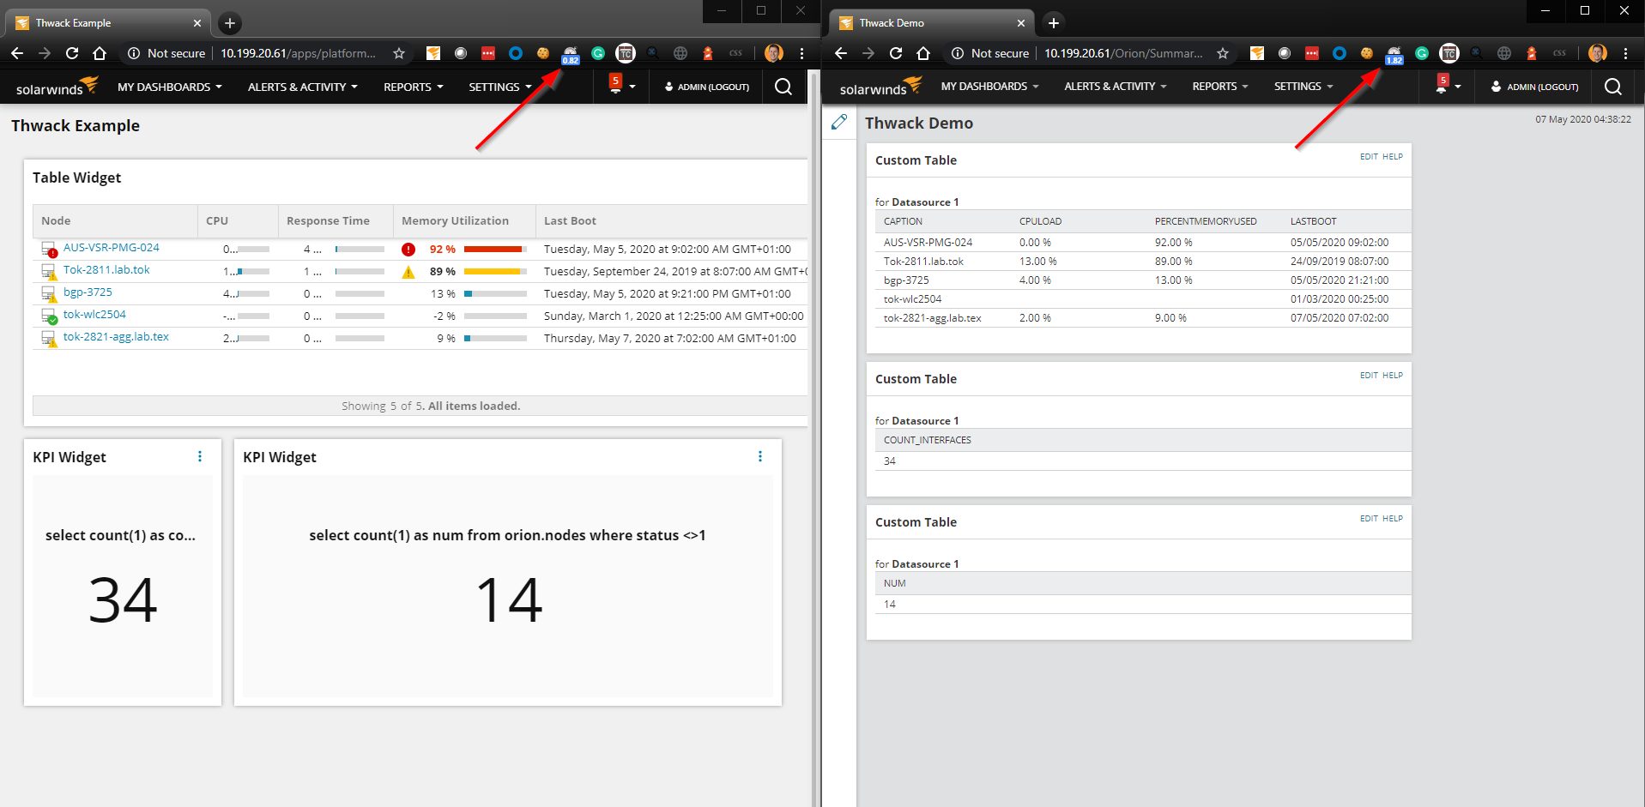Expand My Dashboards menu in Thwack Demo
1645x807 pixels.
pos(990,87)
